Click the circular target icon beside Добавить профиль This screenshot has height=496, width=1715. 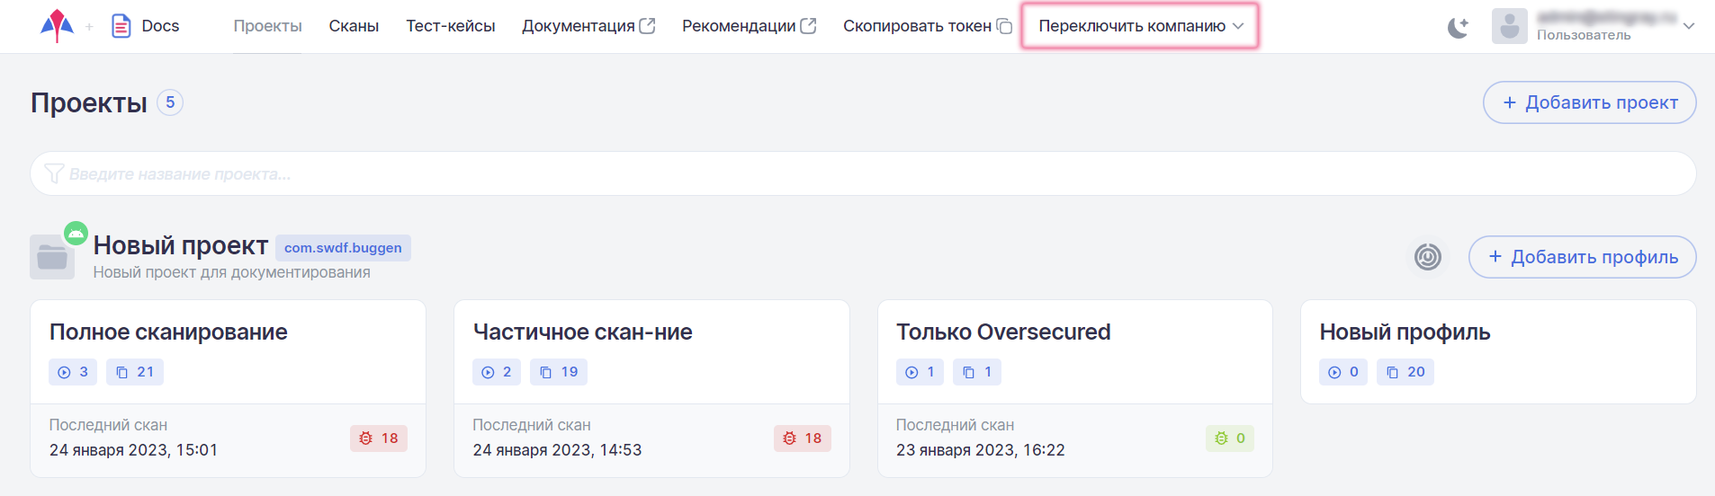pos(1427,257)
